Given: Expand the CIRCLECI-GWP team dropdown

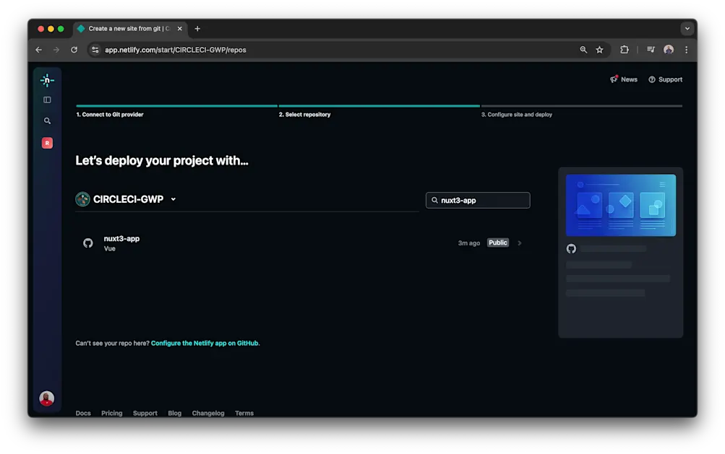Looking at the screenshot, I should tap(173, 199).
